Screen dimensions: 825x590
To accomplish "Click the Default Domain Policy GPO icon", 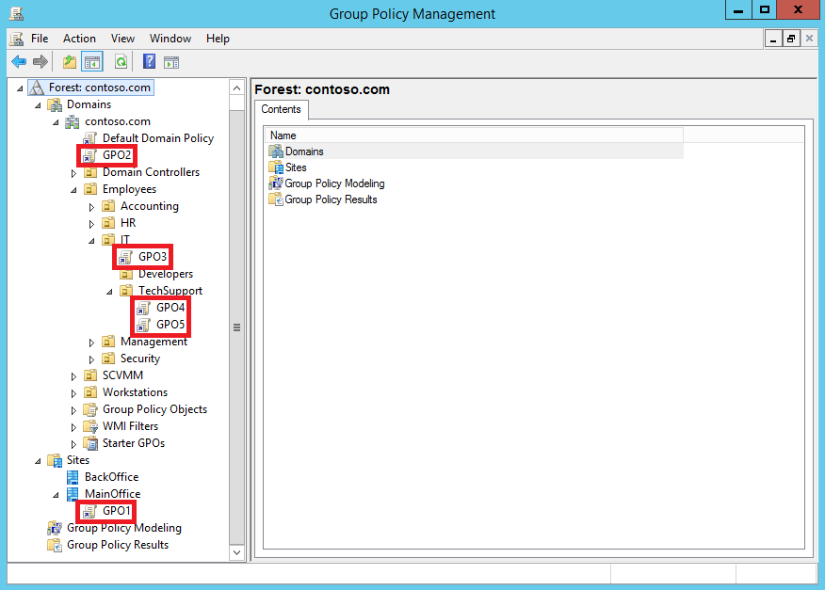I will click(90, 138).
